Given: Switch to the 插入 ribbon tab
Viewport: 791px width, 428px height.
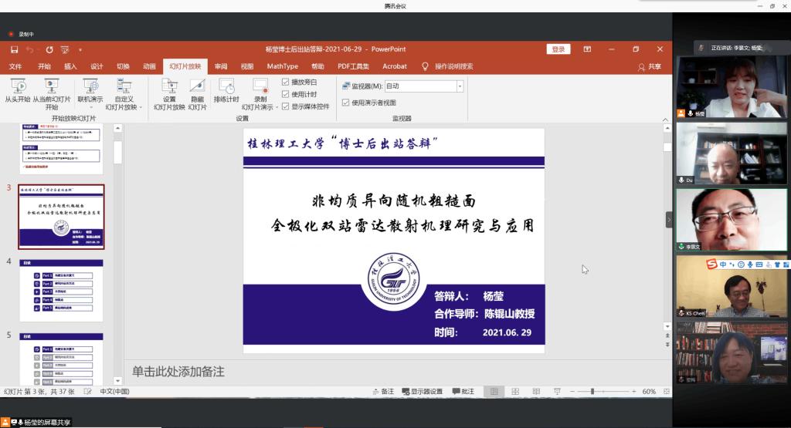Looking at the screenshot, I should (70, 66).
